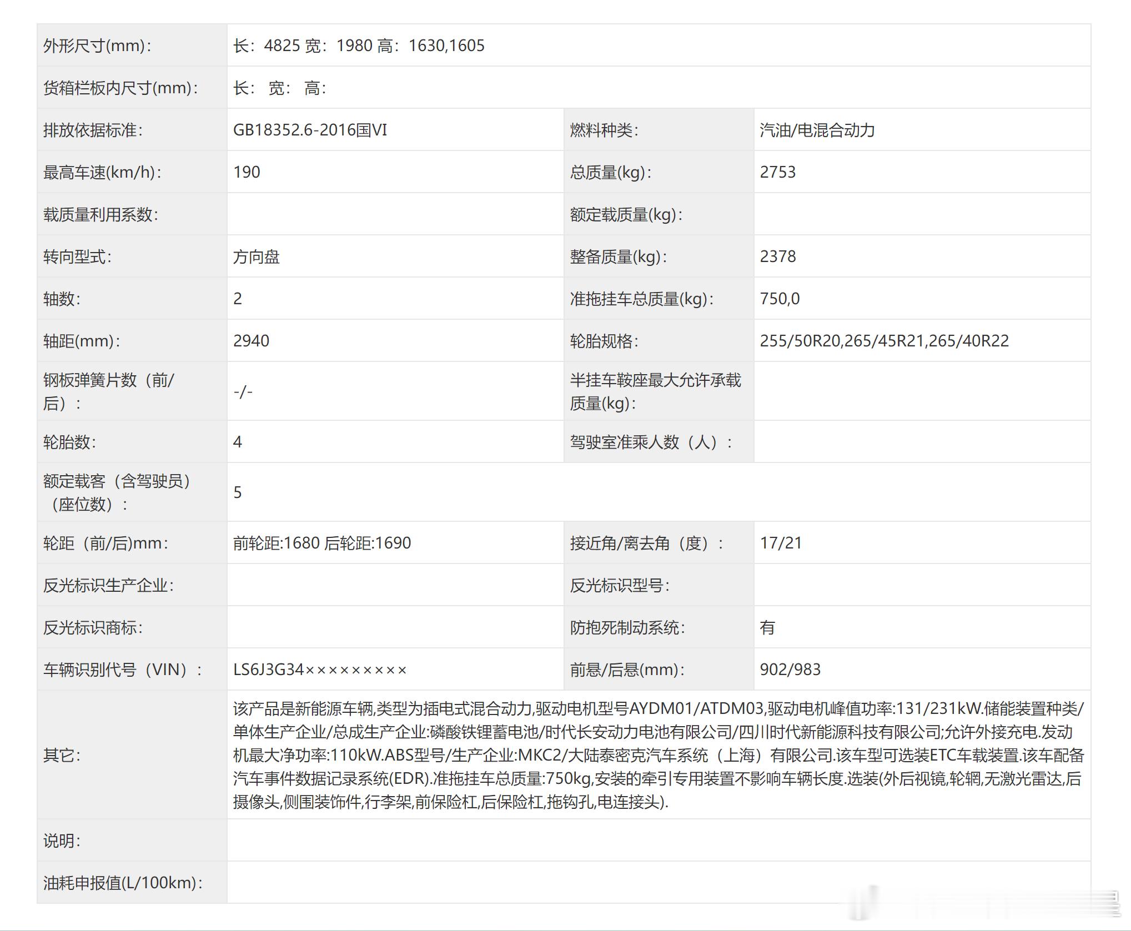Select GB18352.6-2016国VI value
Image resolution: width=1131 pixels, height=931 pixels.
(310, 130)
